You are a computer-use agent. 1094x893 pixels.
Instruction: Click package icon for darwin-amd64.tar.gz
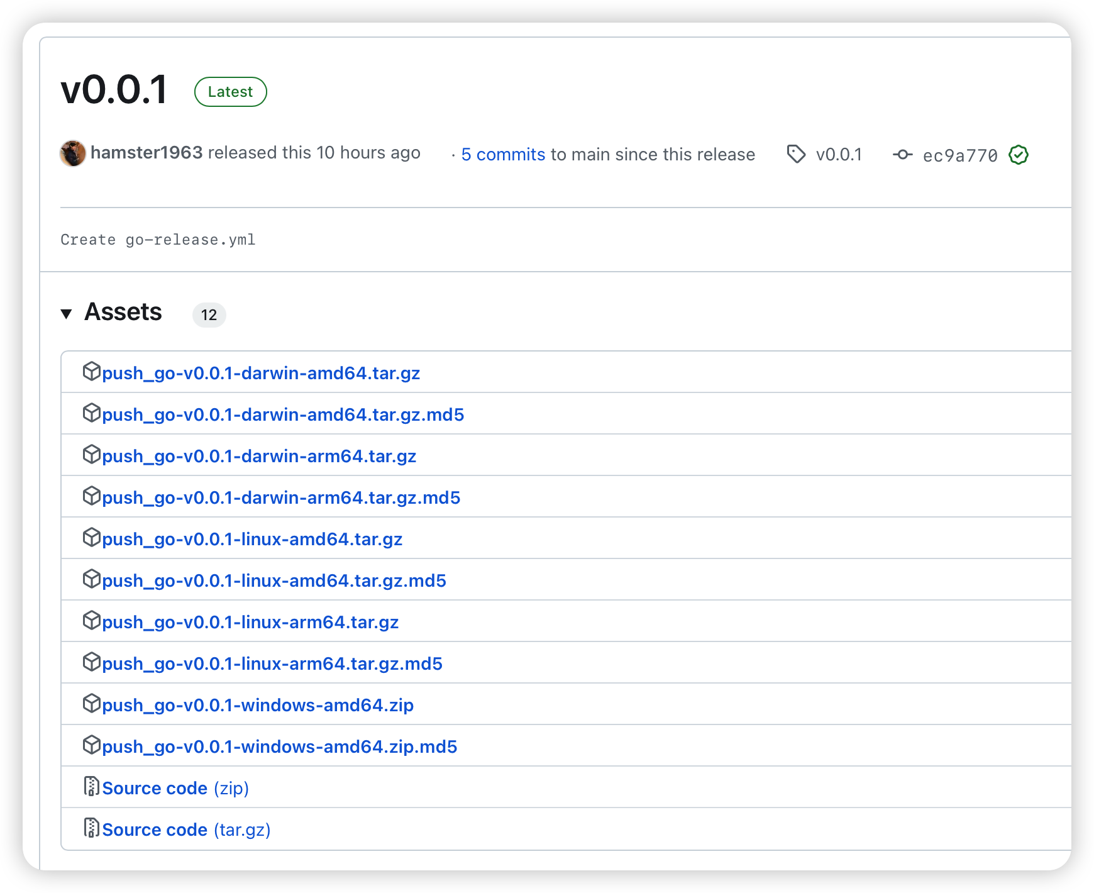92,372
